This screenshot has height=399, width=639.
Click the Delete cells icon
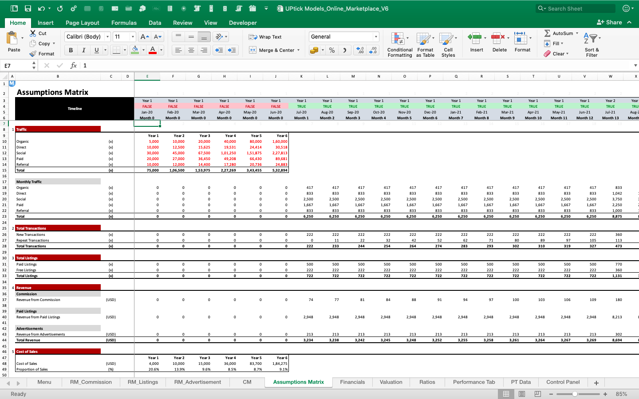[x=497, y=39]
